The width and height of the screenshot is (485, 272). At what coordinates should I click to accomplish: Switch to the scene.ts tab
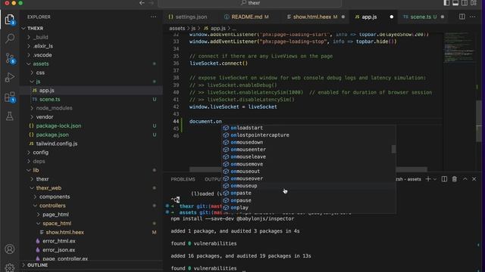424,17
